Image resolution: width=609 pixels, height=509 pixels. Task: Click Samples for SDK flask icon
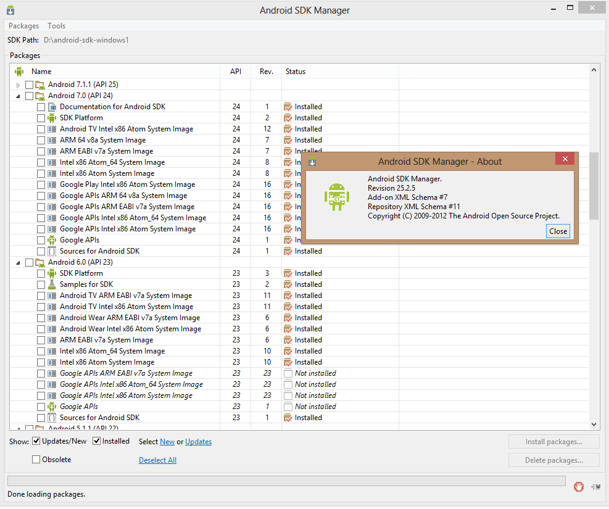[52, 284]
